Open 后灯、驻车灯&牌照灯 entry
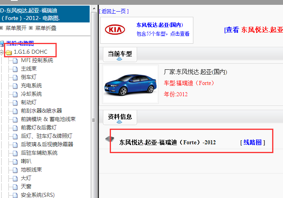The image size is (283, 198). point(47,136)
